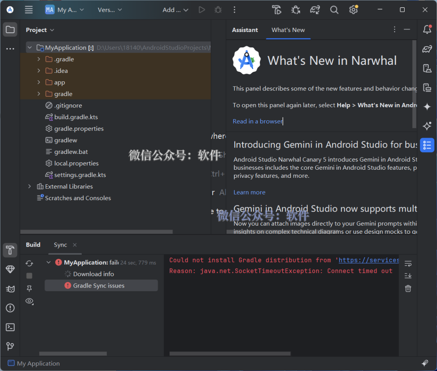
Task: Click the Assistant list icon highlighted blue
Action: [x=427, y=145]
